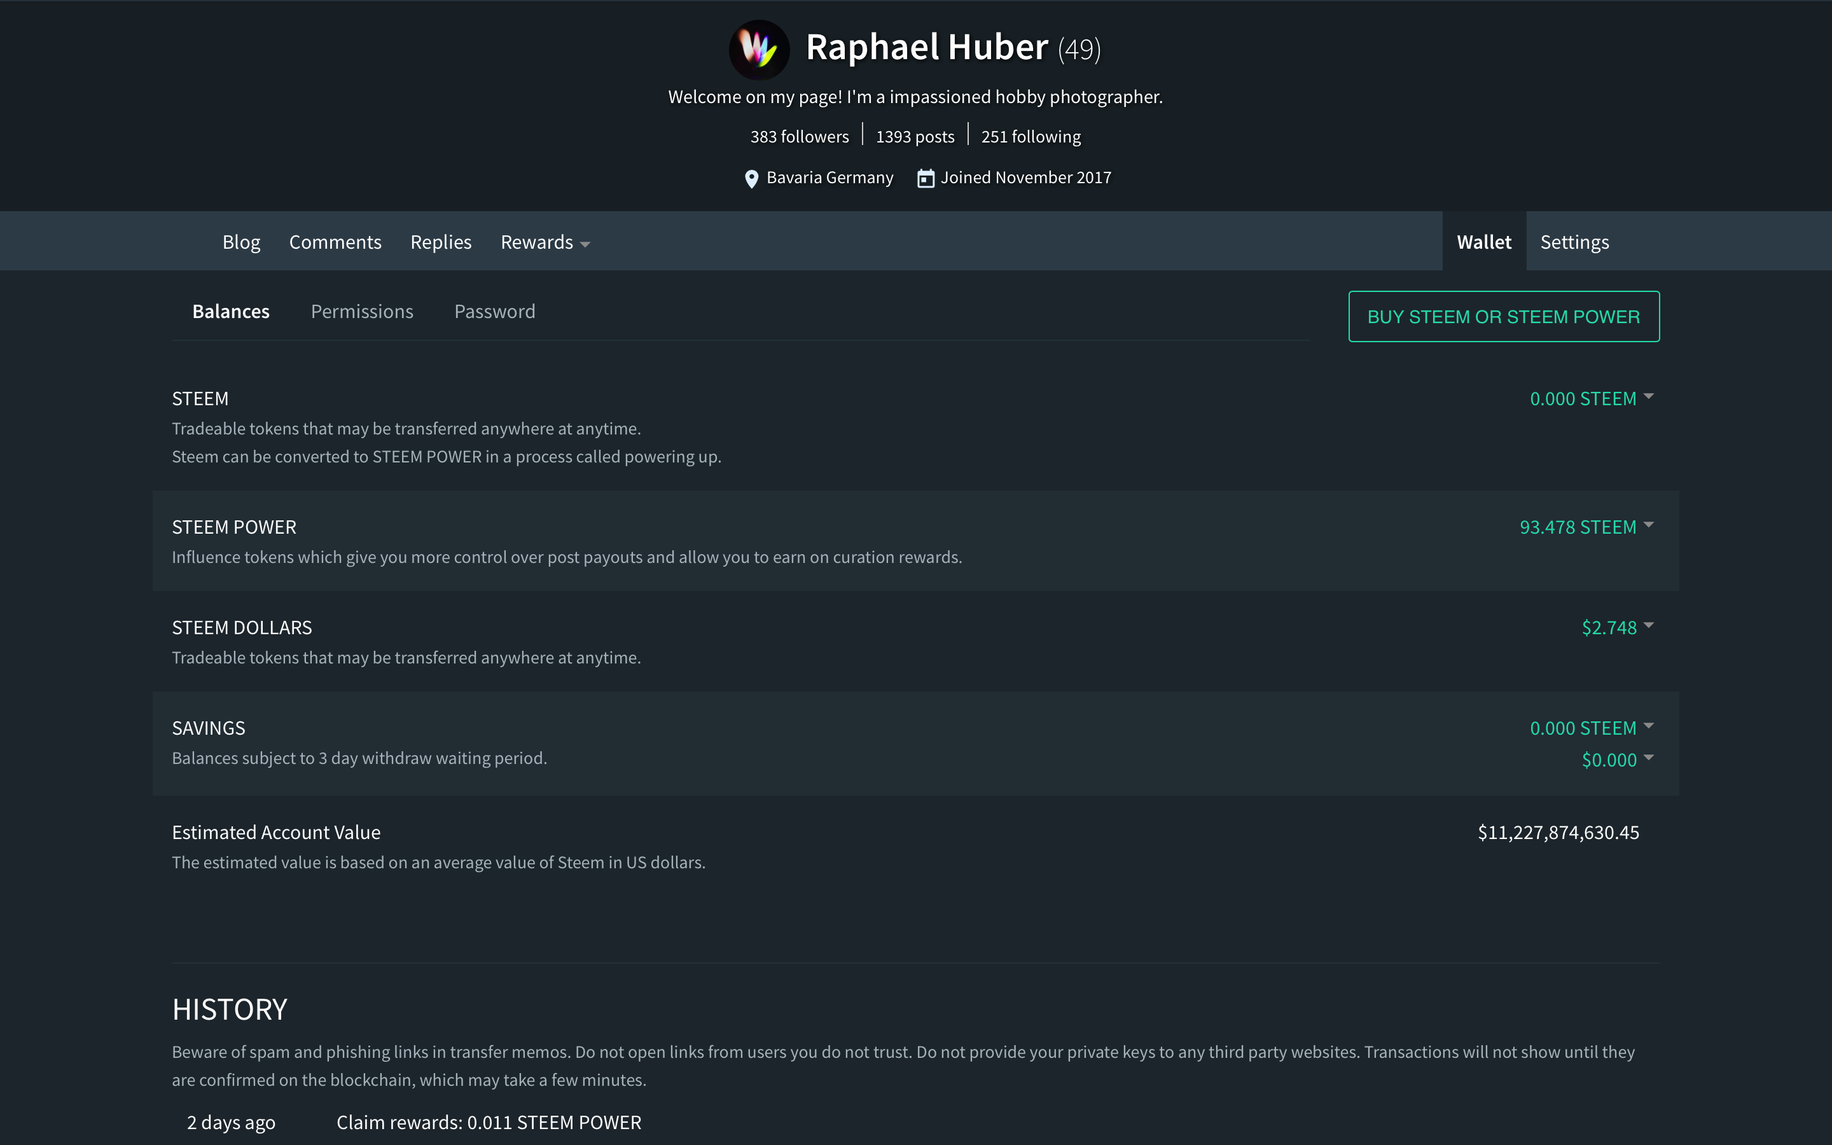Open the Rewards dropdown menu
The image size is (1832, 1145).
[545, 242]
